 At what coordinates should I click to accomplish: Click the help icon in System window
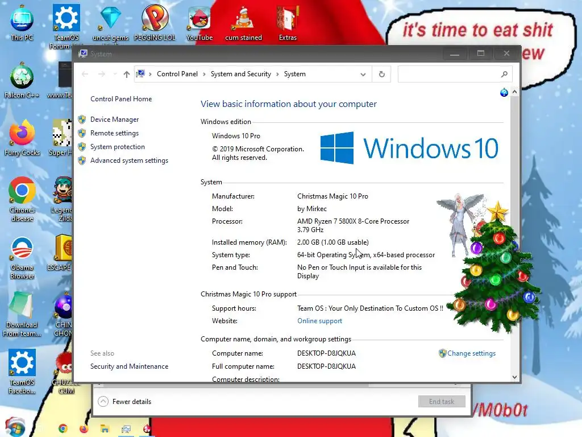pyautogui.click(x=504, y=93)
